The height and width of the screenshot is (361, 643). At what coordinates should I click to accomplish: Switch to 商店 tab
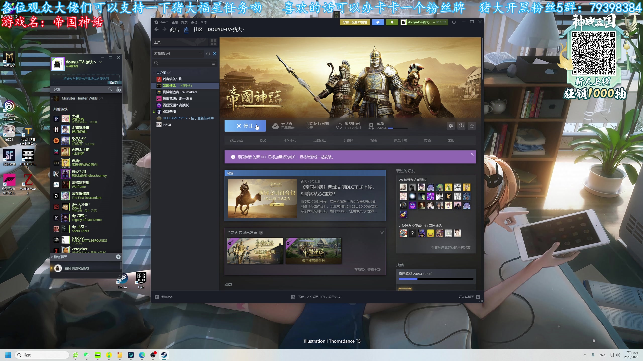(175, 30)
